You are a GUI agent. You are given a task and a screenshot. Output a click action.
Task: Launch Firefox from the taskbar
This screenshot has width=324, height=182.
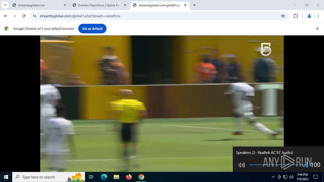[129, 177]
